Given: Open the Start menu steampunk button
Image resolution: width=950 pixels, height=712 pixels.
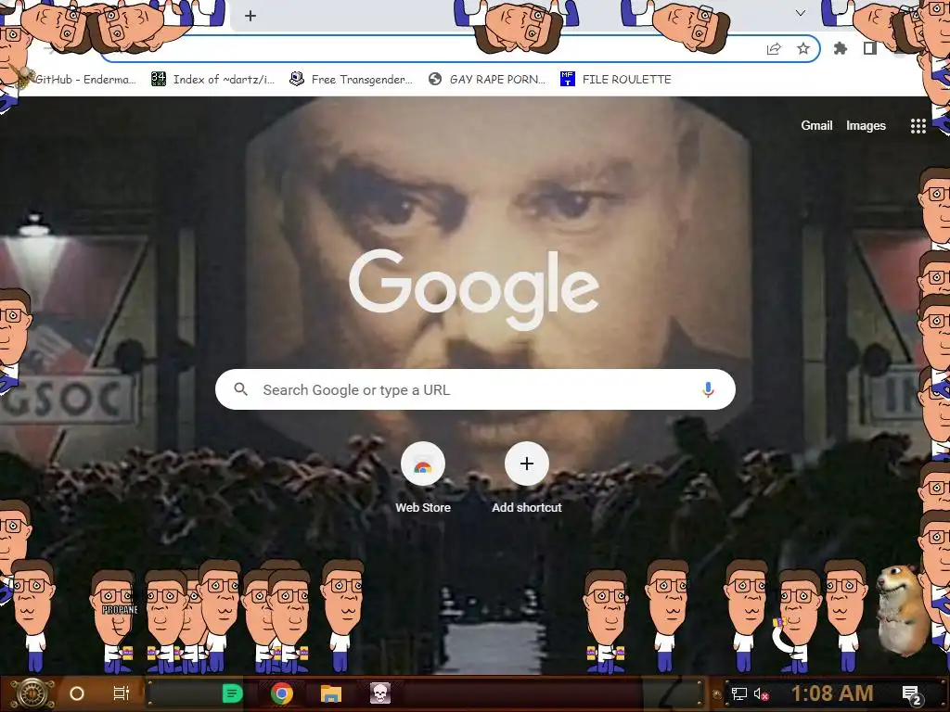Looking at the screenshot, I should click(32, 693).
